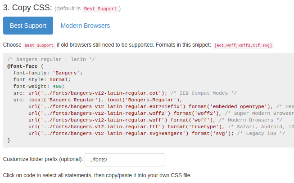The width and height of the screenshot is (294, 183).
Task: Click the svg#Bangers Legacy iOS line
Action: [x=157, y=133]
